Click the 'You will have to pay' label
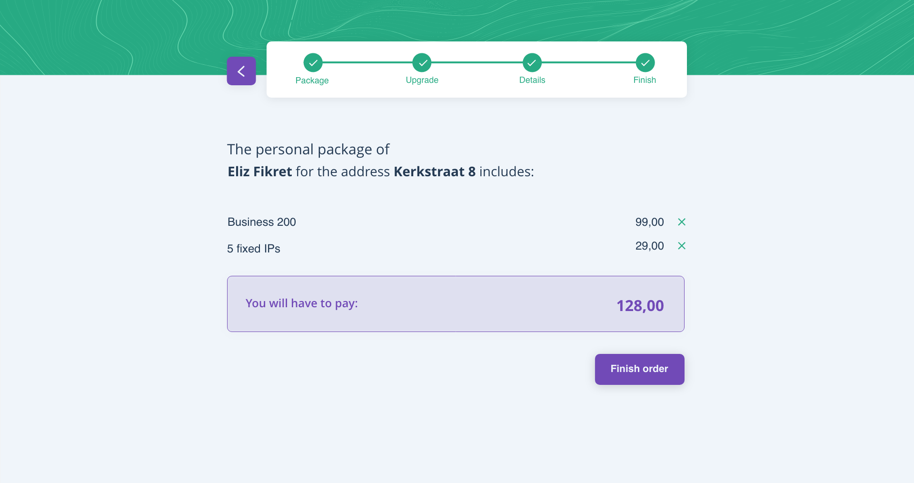Viewport: 914px width, 483px height. 301,303
